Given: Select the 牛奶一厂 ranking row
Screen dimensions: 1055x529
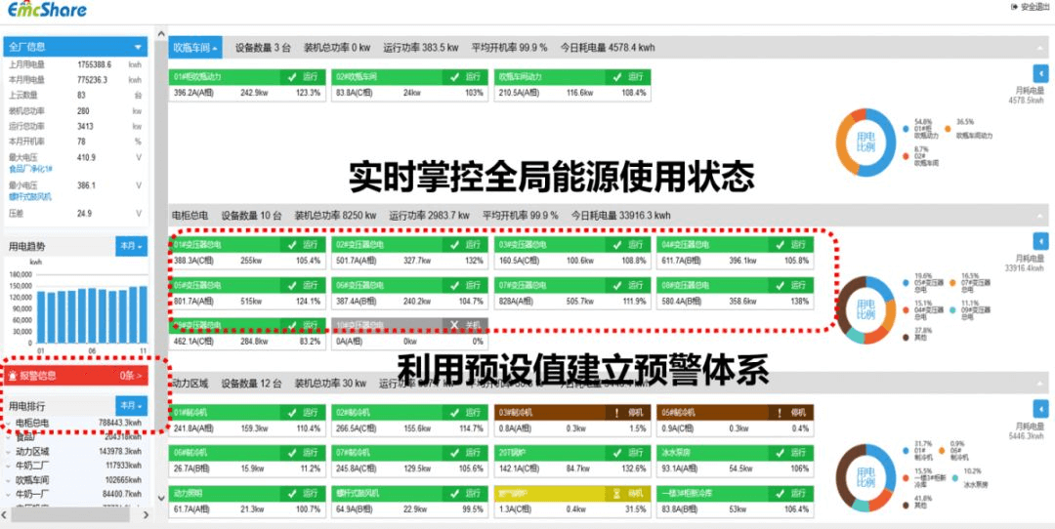Looking at the screenshot, I should click(75, 495).
